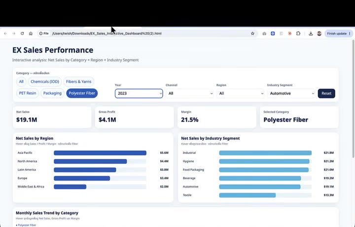Open the browser downloads icon
The image size is (355, 227).
[x=311, y=34]
